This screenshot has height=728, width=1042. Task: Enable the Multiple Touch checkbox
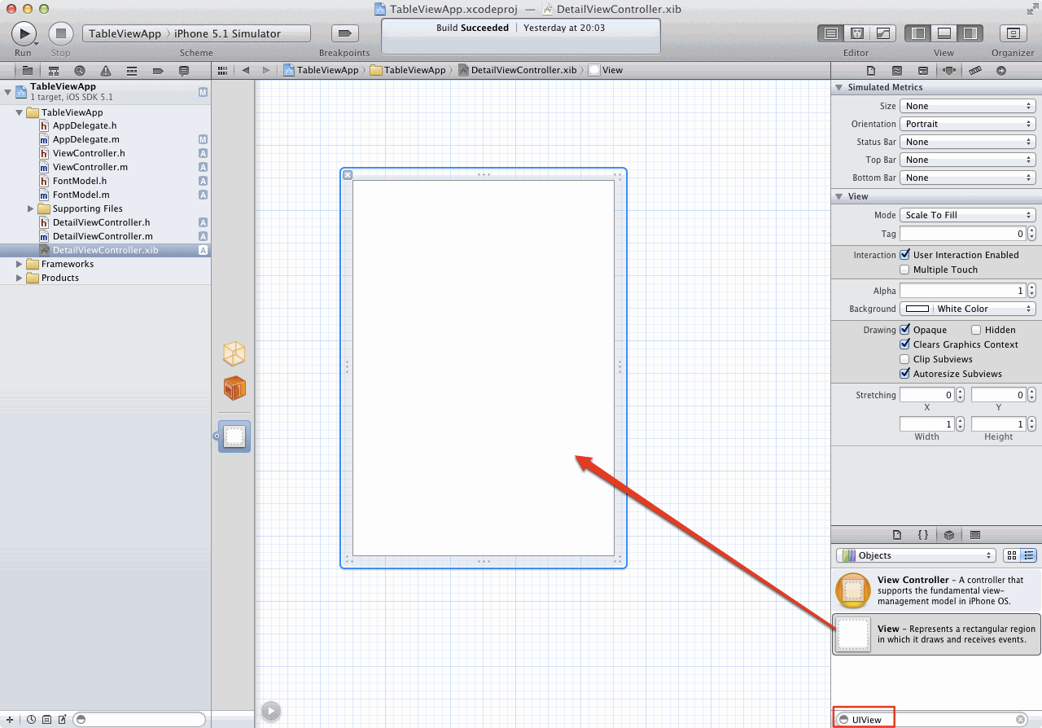[904, 270]
